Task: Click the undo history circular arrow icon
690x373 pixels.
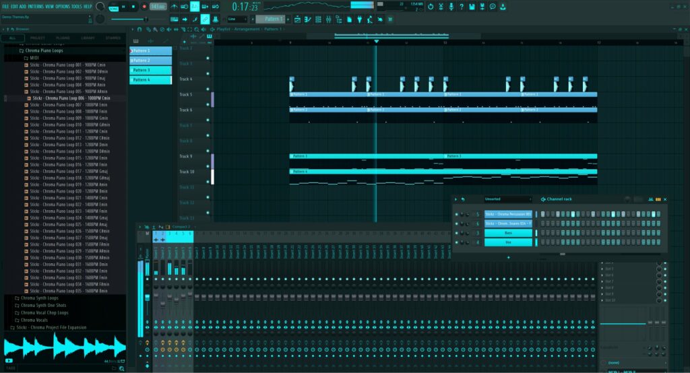Action: (431, 7)
